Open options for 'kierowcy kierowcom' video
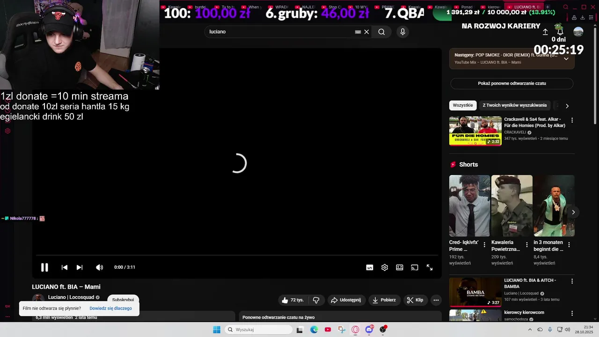Viewport: 599px width, 337px height. tap(572, 313)
